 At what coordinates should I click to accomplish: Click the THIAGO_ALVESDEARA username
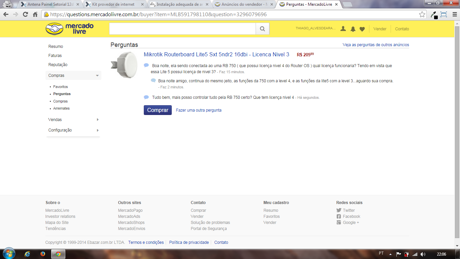point(316,29)
